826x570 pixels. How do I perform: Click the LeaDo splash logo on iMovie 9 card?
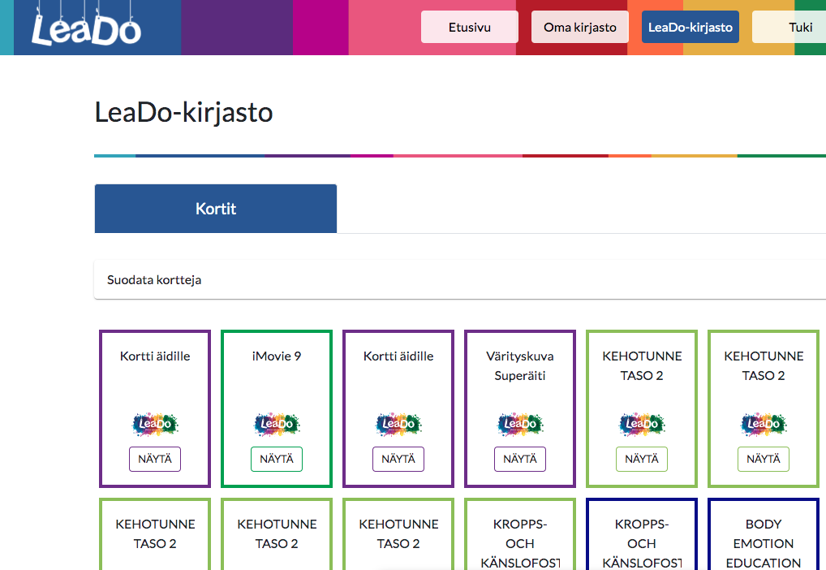tap(277, 424)
